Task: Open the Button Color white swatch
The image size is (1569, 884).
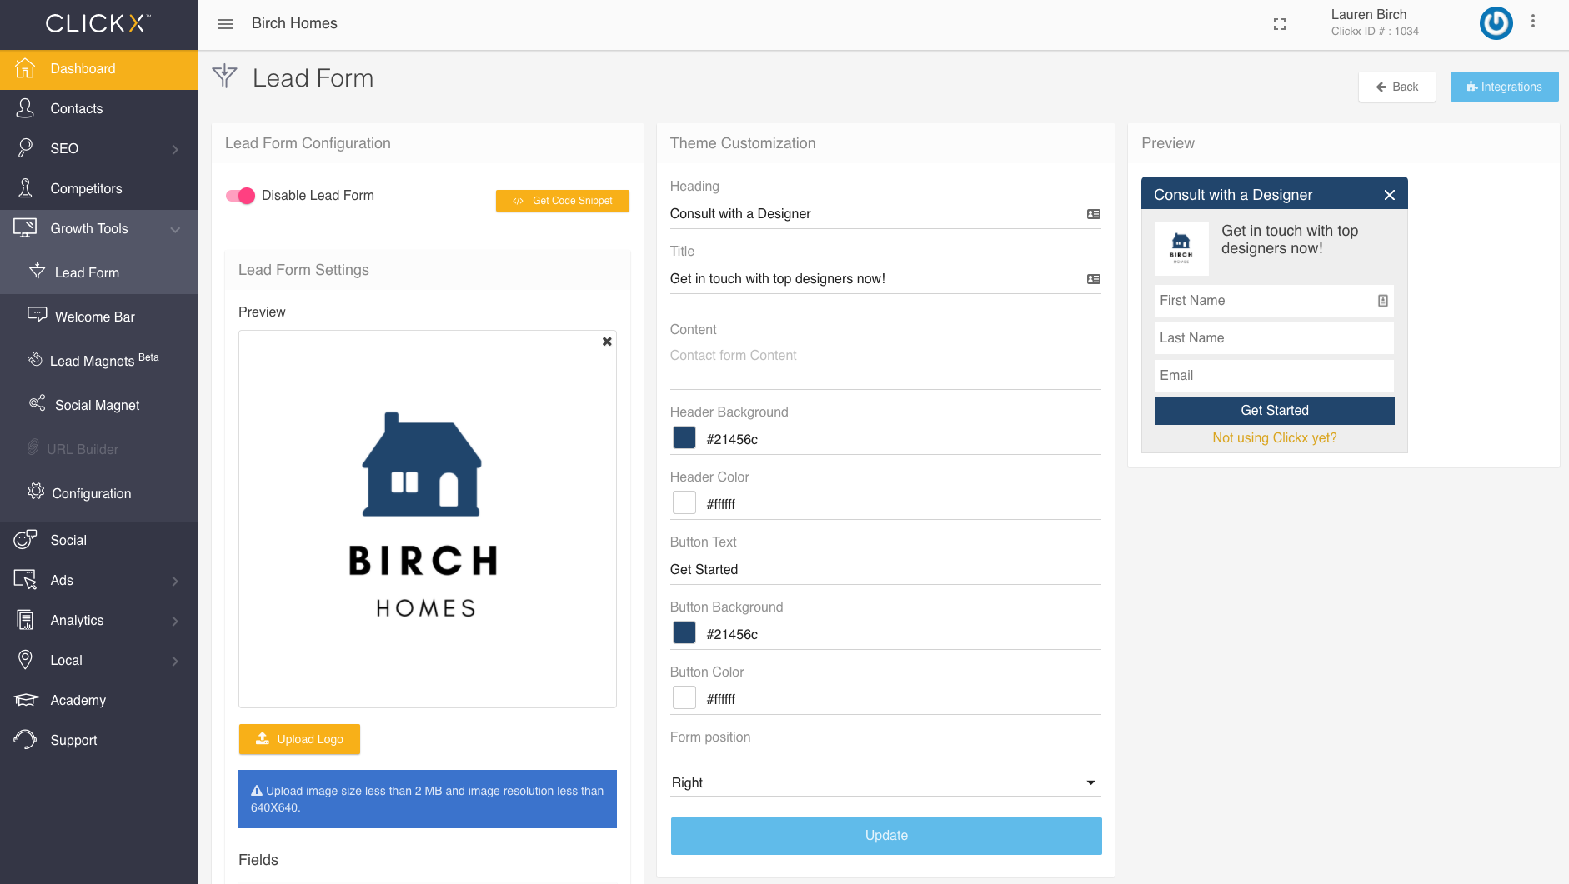Action: [684, 697]
